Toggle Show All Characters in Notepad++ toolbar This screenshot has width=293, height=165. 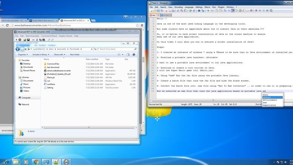point(229,11)
